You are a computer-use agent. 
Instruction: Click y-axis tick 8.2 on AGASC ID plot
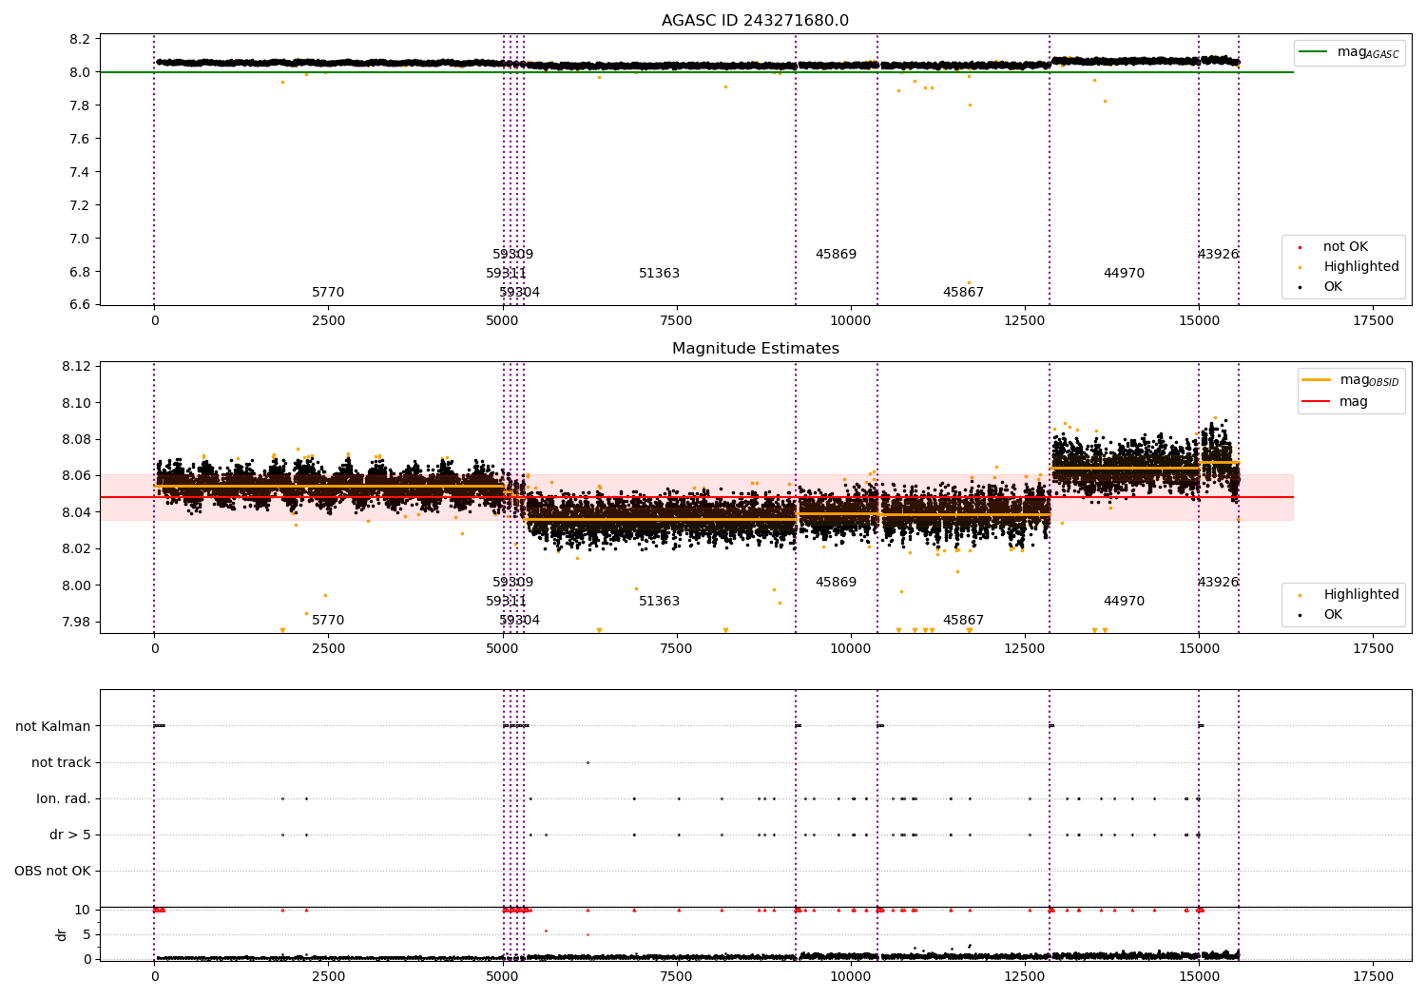[x=81, y=39]
